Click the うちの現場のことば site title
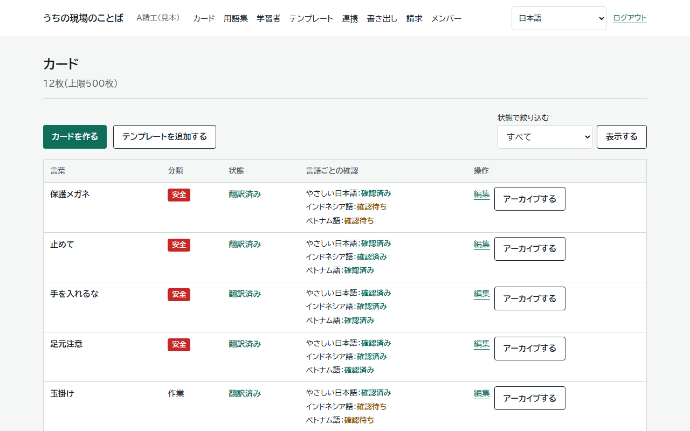This screenshot has height=431, width=690. click(x=83, y=18)
